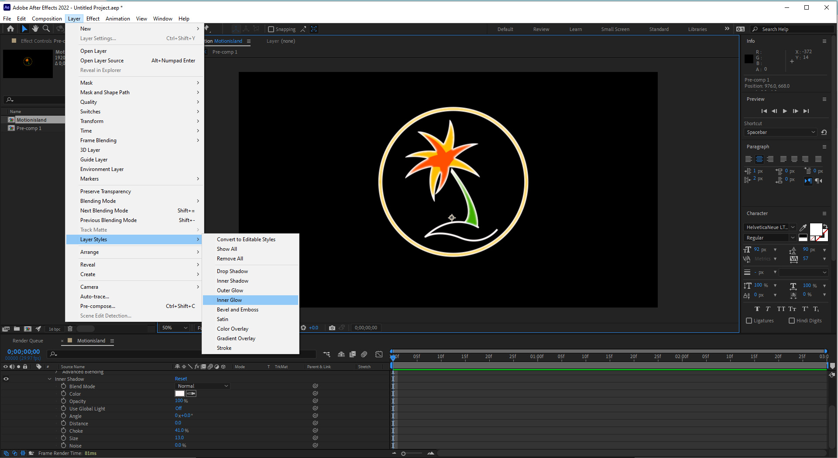The image size is (838, 458).
Task: Select the Hand tool
Action: pyautogui.click(x=35, y=29)
